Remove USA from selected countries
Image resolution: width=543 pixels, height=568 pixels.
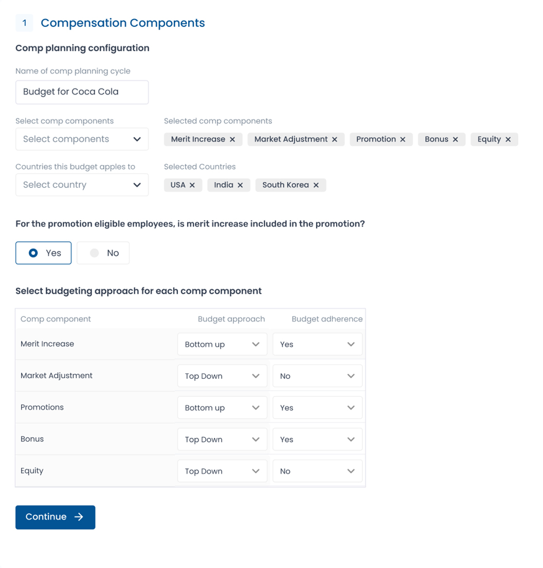tap(193, 185)
